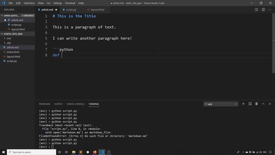Open the Go menu
This screenshot has width=275, height=155.
tap(49, 3)
